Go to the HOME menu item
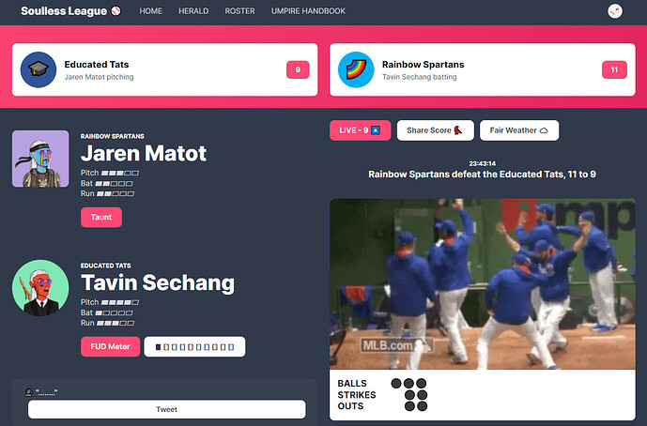Screen dimensions: 647x426 tap(150, 11)
